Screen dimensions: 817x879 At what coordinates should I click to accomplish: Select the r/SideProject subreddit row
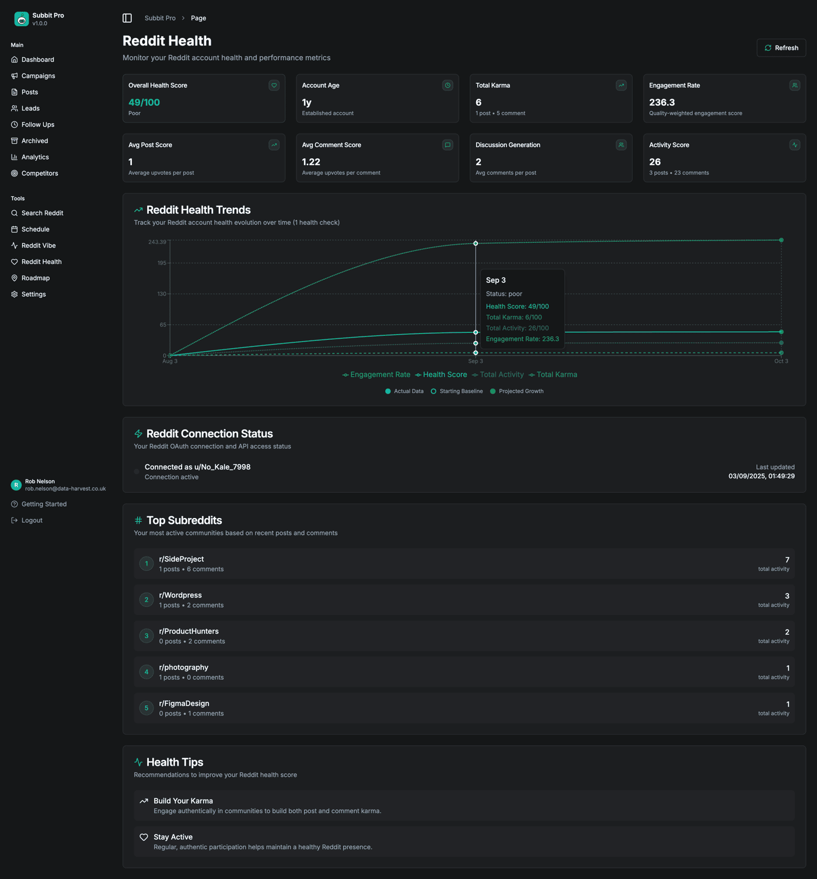464,564
